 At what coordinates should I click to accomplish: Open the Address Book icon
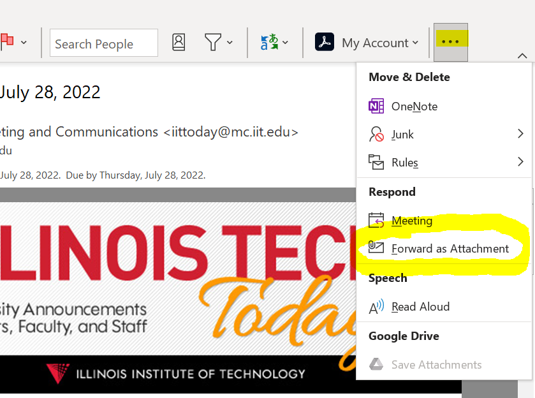click(x=179, y=43)
